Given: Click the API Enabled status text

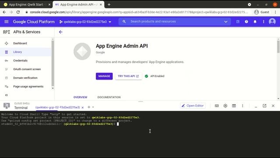Looking at the screenshot, I should click(157, 76).
